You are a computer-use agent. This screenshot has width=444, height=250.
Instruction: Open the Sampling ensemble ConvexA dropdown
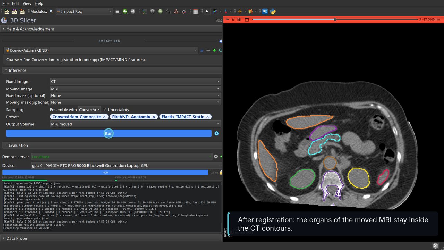[89, 110]
